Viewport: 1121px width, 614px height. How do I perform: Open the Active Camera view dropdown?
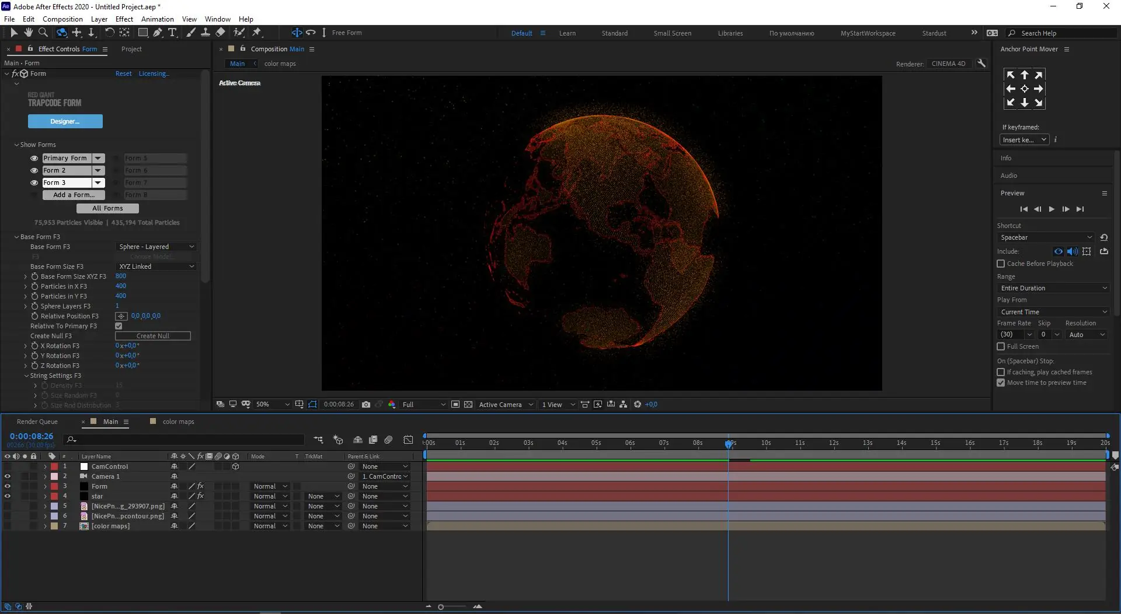(x=506, y=405)
